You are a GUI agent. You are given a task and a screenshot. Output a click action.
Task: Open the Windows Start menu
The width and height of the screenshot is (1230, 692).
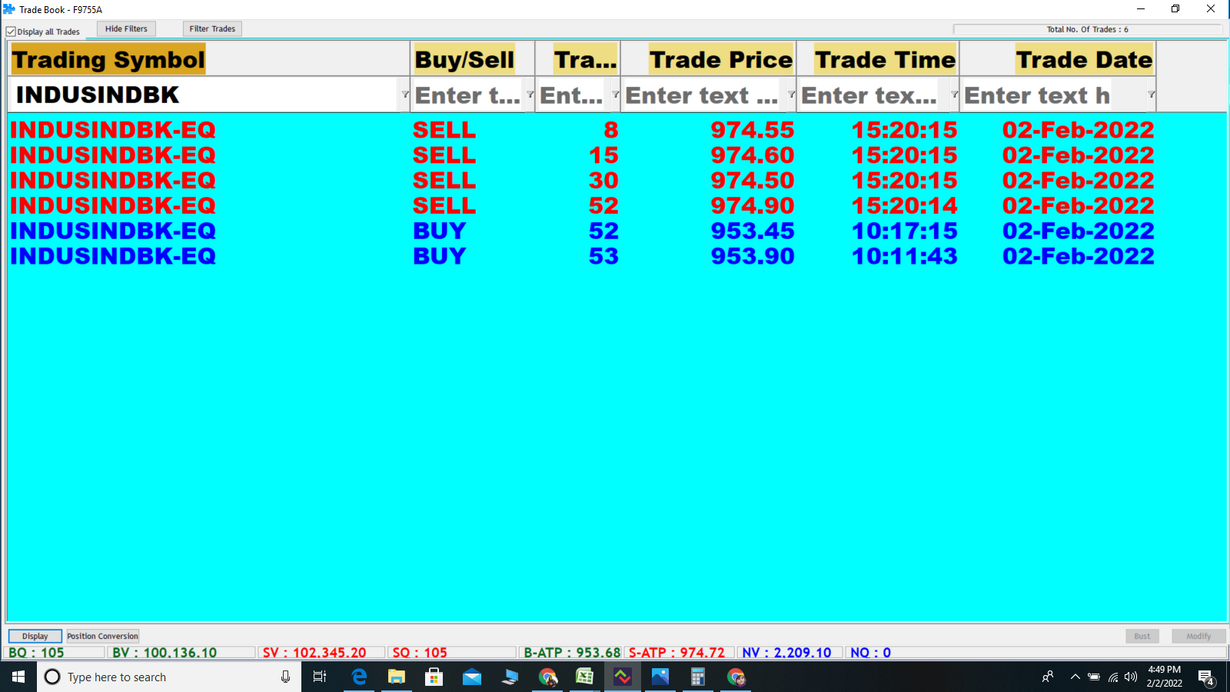point(18,677)
